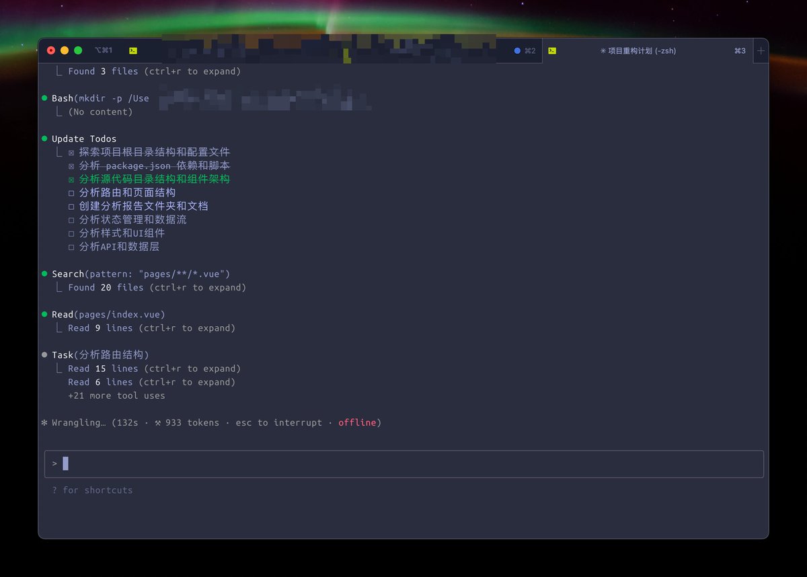Click checkbox for 分析源代码目录结构和组件架构
The width and height of the screenshot is (807, 577).
tap(71, 180)
